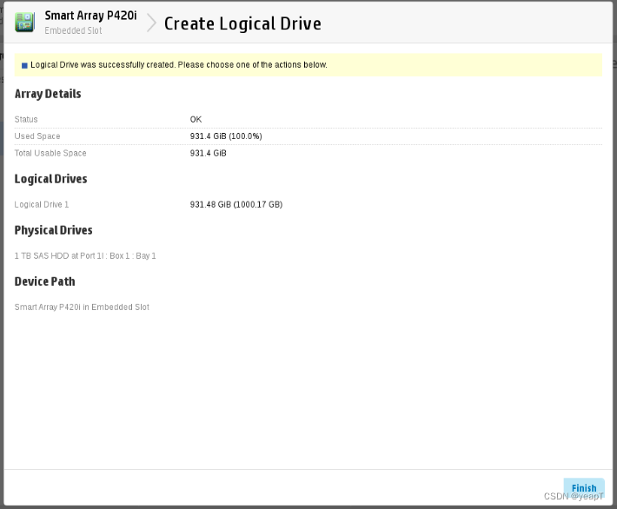Select the Smart Array P420i device path text
The image size is (617, 509).
point(82,307)
